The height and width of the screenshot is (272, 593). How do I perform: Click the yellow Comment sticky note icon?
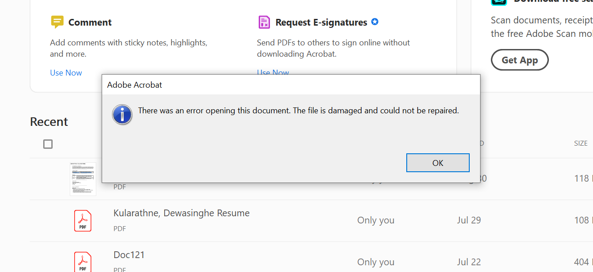(57, 22)
